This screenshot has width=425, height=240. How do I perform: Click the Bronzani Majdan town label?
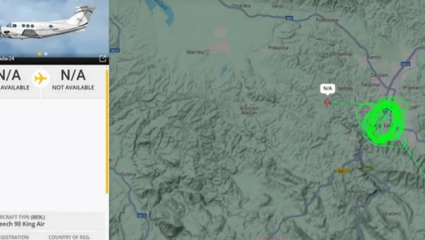(x=250, y=110)
